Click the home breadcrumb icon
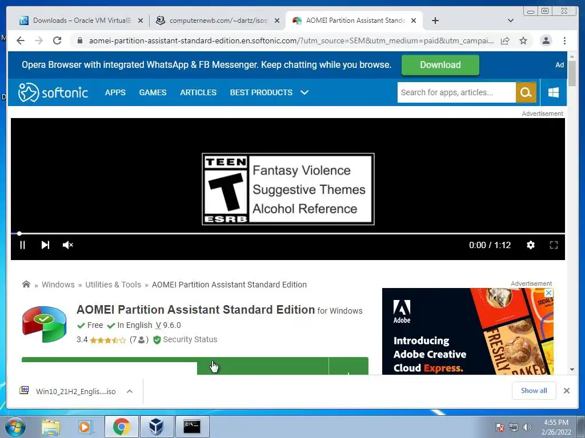585x438 pixels. point(26,285)
